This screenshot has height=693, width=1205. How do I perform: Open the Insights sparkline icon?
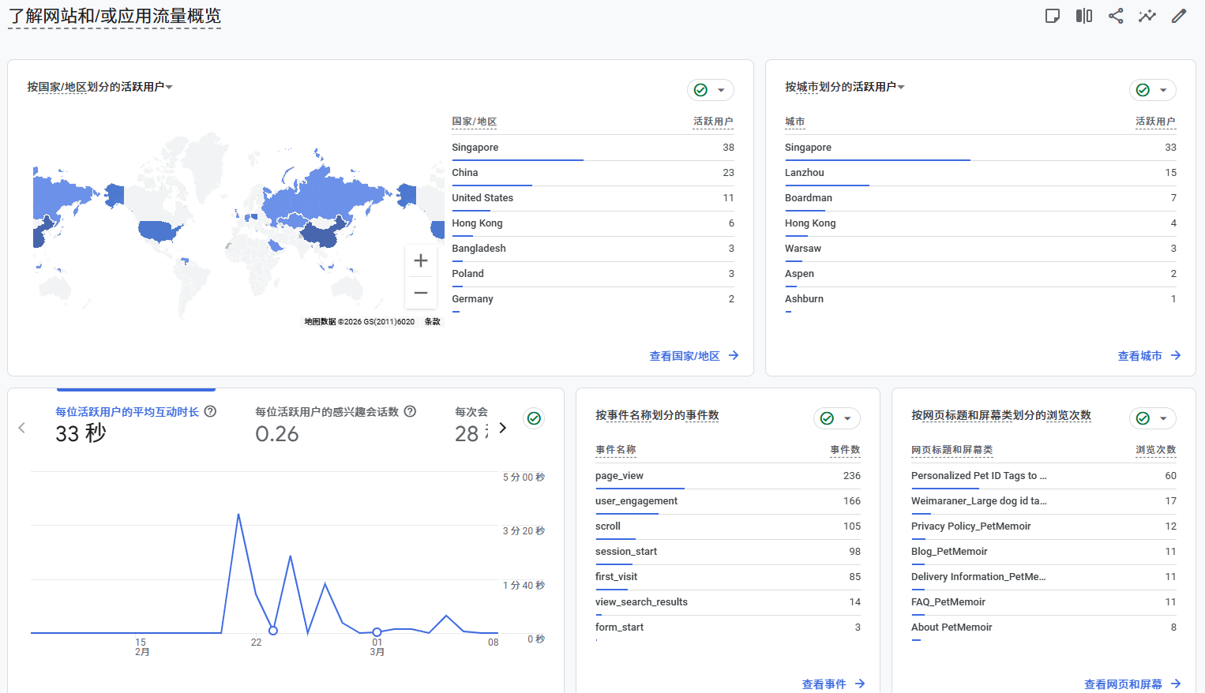(x=1147, y=16)
